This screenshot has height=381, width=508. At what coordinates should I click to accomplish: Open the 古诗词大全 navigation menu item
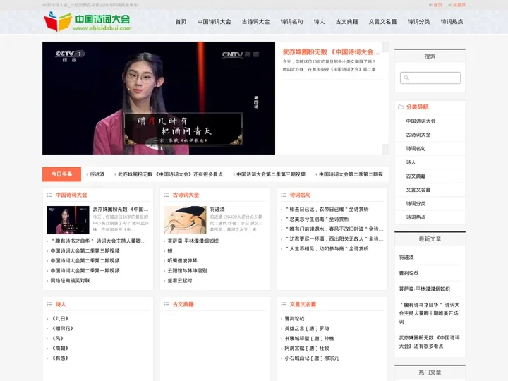255,22
